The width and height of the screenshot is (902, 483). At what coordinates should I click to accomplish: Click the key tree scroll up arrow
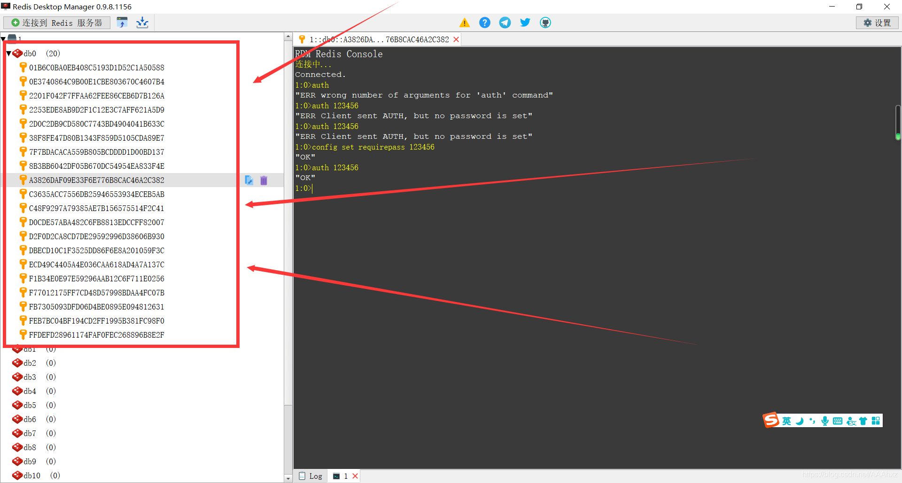pos(288,37)
